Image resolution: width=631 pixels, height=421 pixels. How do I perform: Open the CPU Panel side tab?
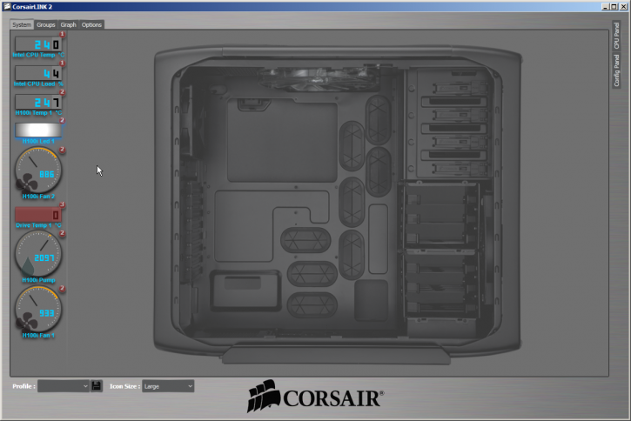(x=616, y=36)
